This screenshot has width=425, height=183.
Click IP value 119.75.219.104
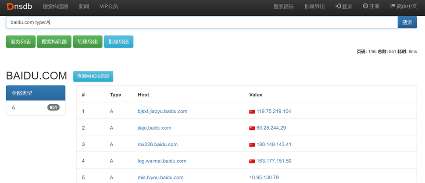coord(274,111)
